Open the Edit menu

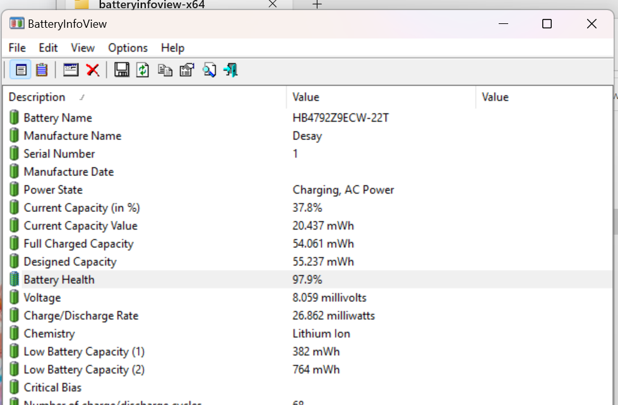pos(48,48)
